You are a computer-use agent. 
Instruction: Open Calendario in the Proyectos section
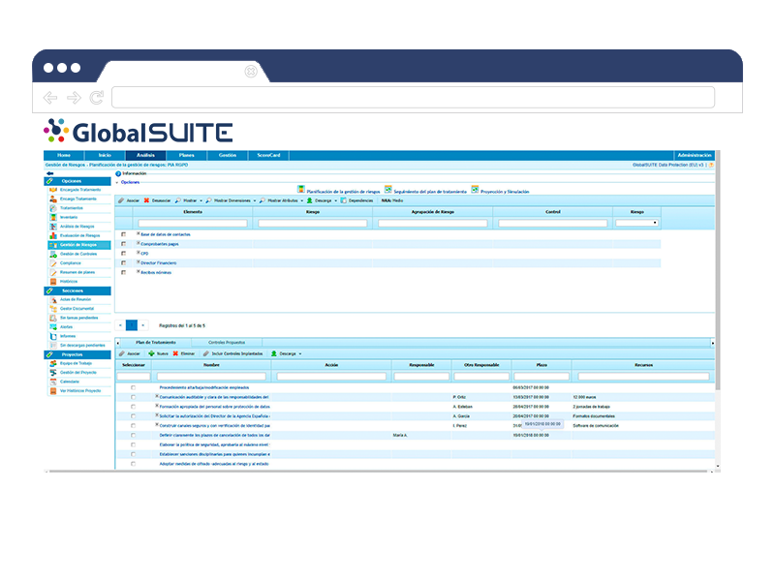71,382
